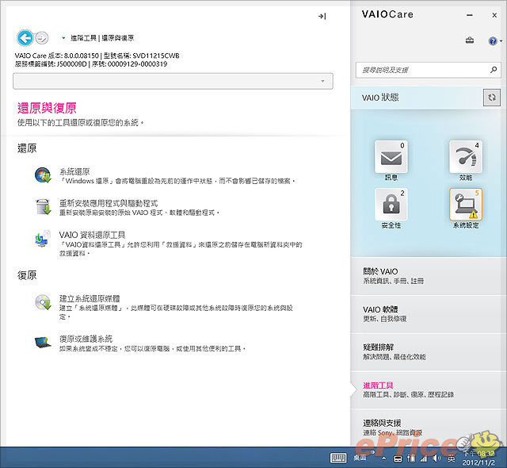
Task: Click the grey forward arrow button
Action: pyautogui.click(x=42, y=37)
